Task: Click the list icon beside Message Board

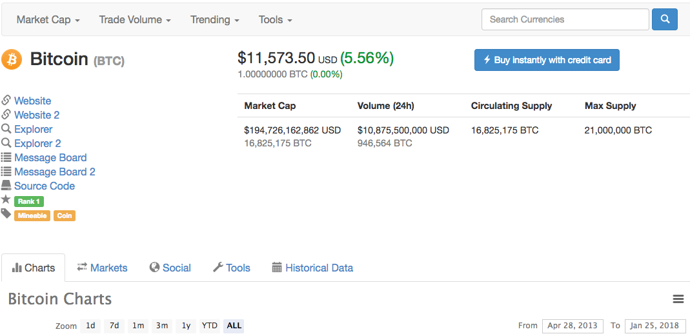Action: click(x=6, y=157)
